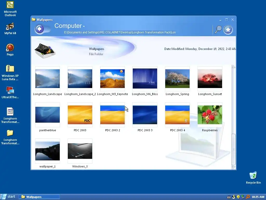
Task: Click the Wallpapers folder icon in title bar
Action: click(x=34, y=20)
